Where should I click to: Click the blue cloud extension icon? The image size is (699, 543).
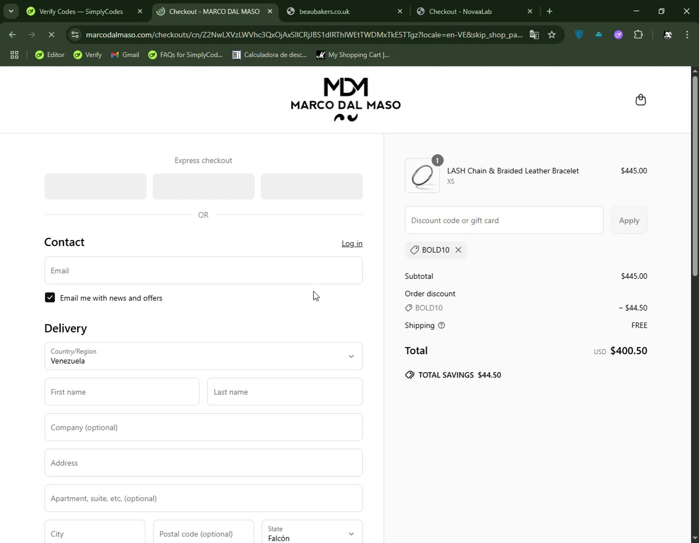(x=599, y=34)
